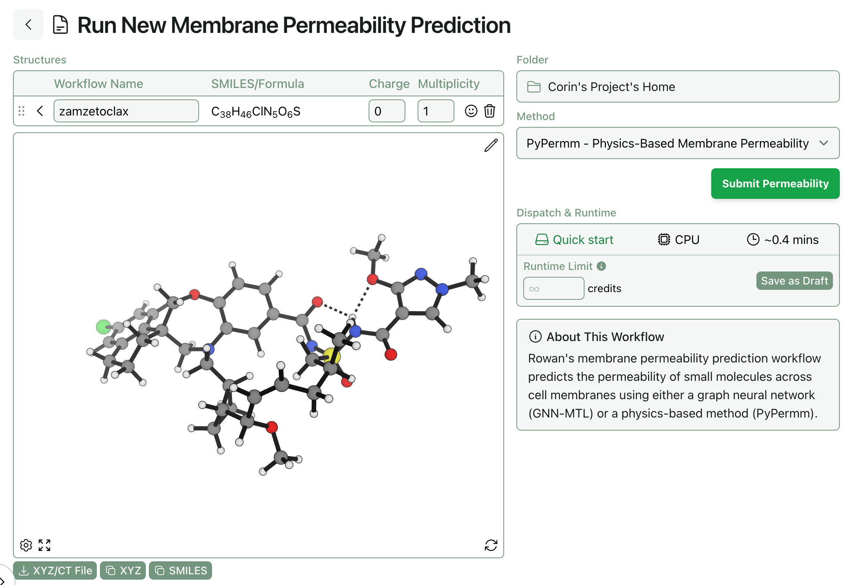The width and height of the screenshot is (849, 585).
Task: Click the refresh icon in viewer corner
Action: click(491, 545)
